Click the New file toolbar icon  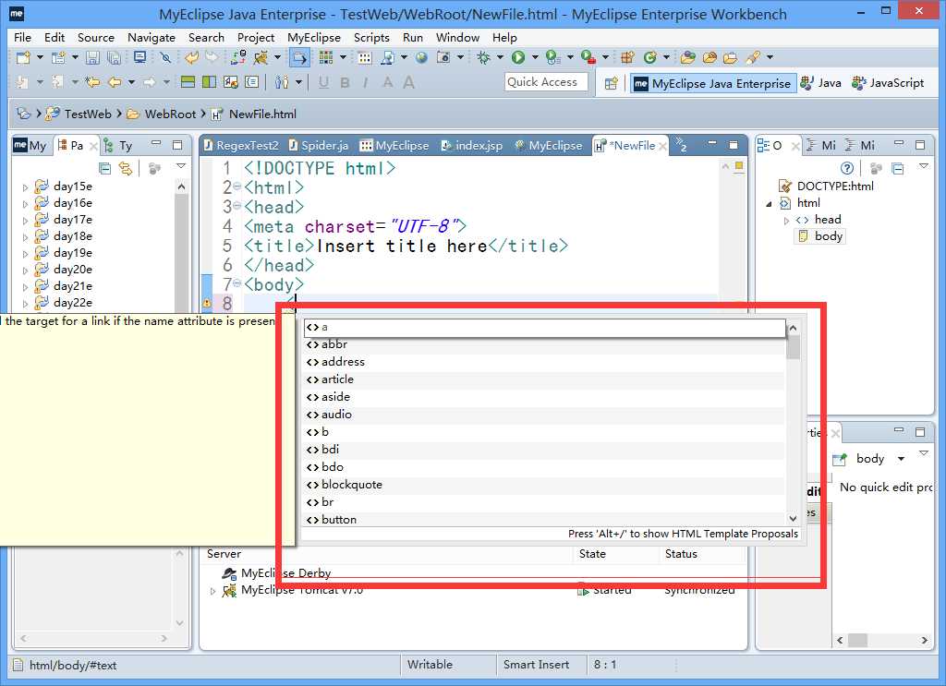click(x=23, y=57)
